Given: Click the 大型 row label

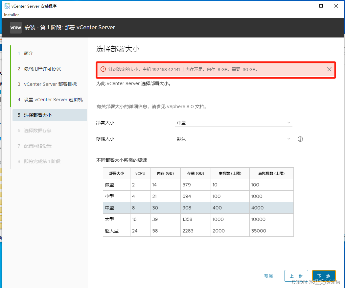Looking at the screenshot, I should (109, 219).
